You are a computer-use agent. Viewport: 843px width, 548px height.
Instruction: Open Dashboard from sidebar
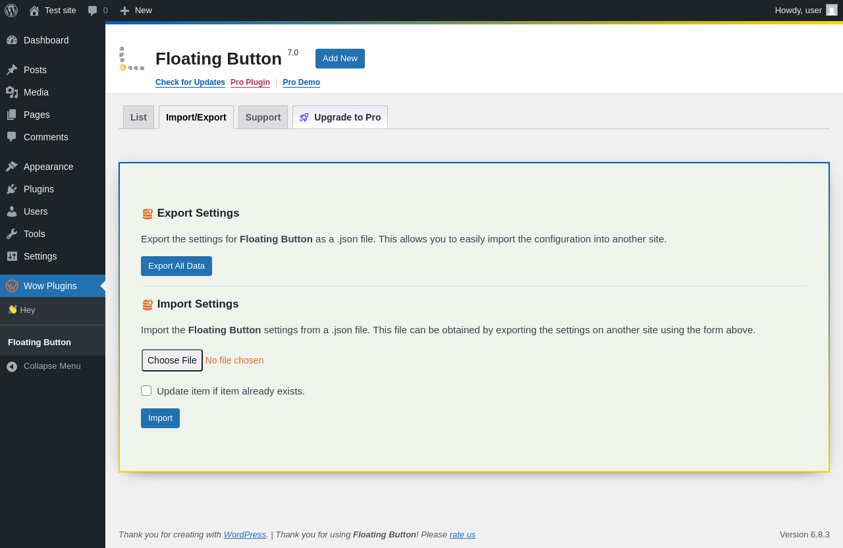pyautogui.click(x=46, y=40)
